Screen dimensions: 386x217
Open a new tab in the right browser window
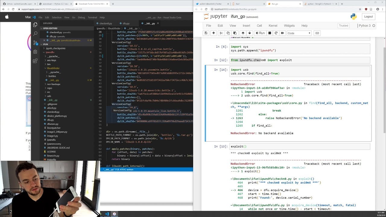click(x=342, y=4)
